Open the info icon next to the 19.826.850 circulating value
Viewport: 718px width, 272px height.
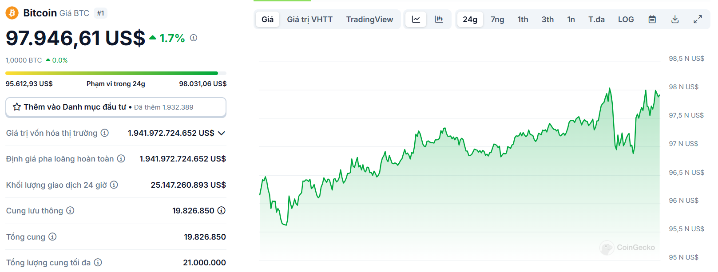coord(222,210)
